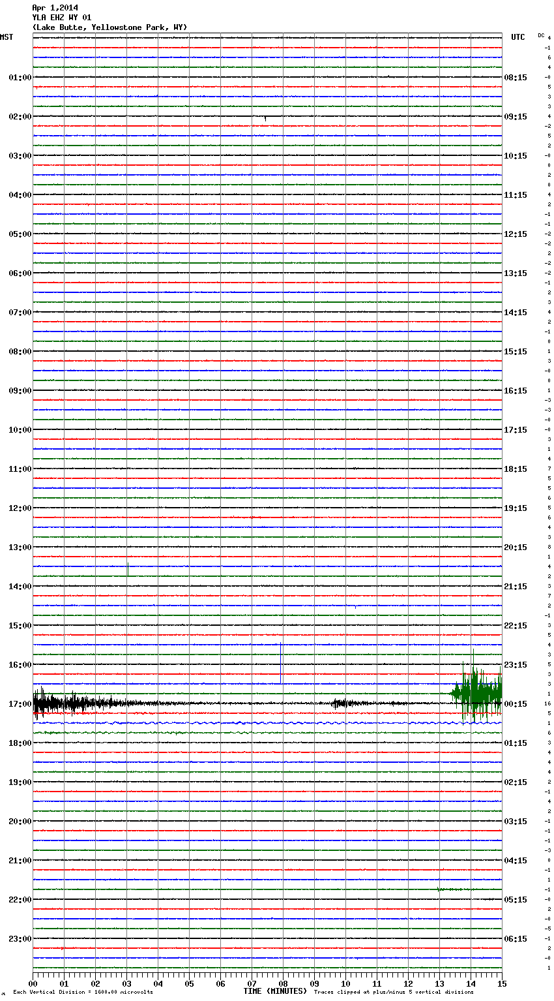Click the 16:15 UTC time label
This screenshot has height=1001, width=554.
point(516,391)
